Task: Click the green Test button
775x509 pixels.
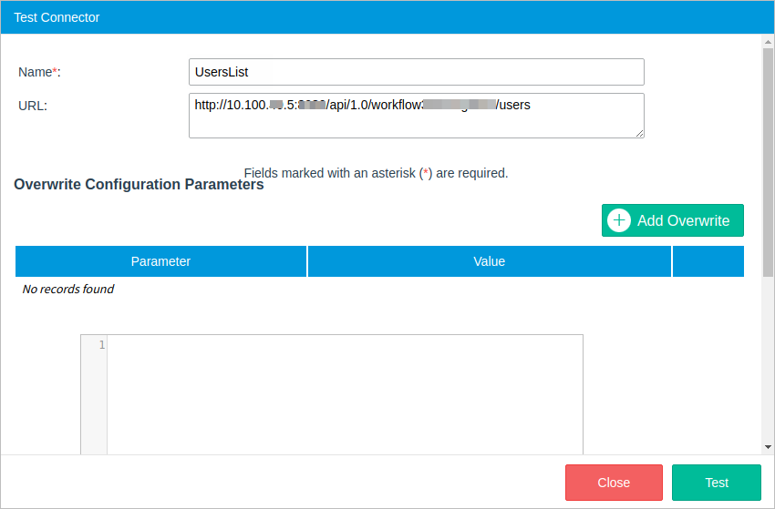Action: (x=716, y=483)
